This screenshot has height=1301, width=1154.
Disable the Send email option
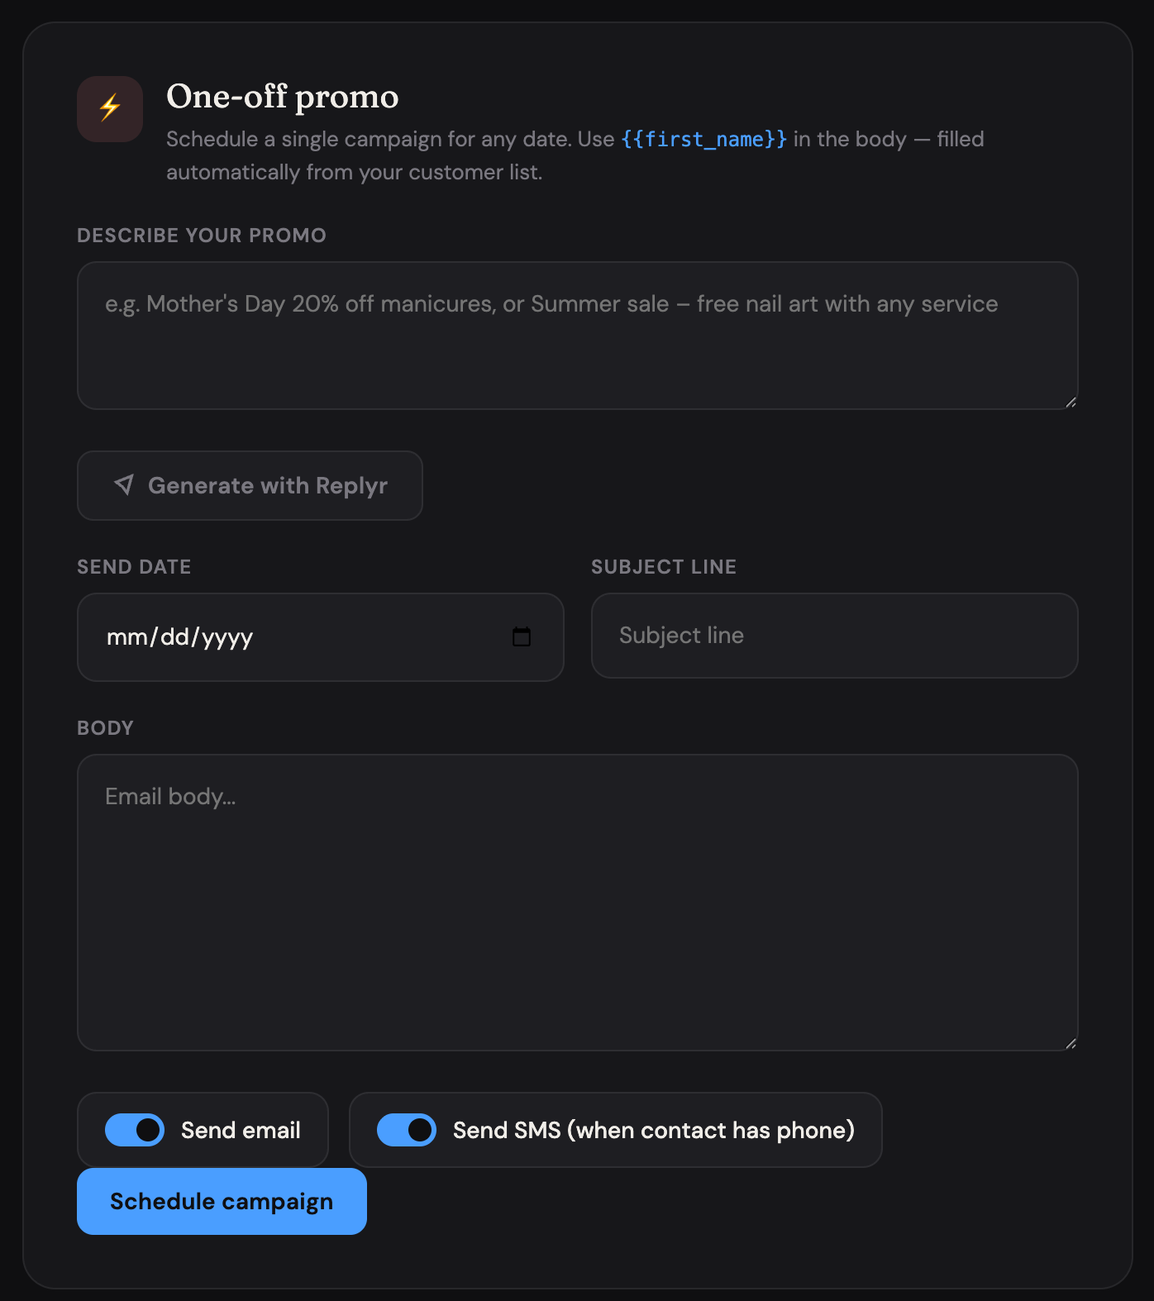coord(135,1129)
